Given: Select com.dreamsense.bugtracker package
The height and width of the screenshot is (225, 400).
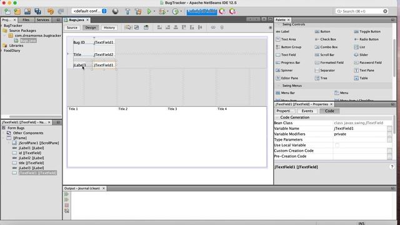Looking at the screenshot, I should [37, 36].
